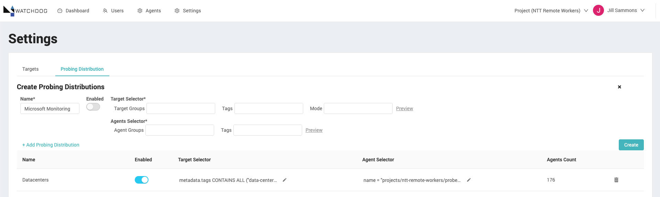Click Jill Sammons avatar circle
The width and height of the screenshot is (660, 197).
[x=598, y=10]
